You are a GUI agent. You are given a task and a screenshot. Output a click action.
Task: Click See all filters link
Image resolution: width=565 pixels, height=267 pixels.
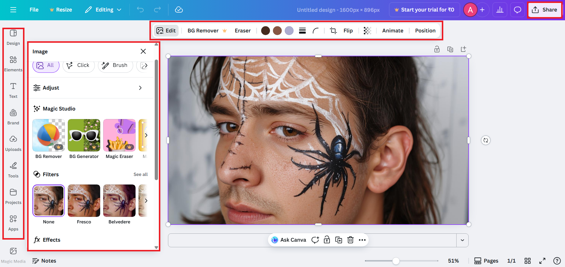pos(141,174)
